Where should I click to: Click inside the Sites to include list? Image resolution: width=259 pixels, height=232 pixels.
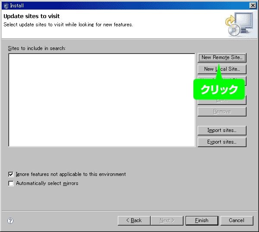102,100
